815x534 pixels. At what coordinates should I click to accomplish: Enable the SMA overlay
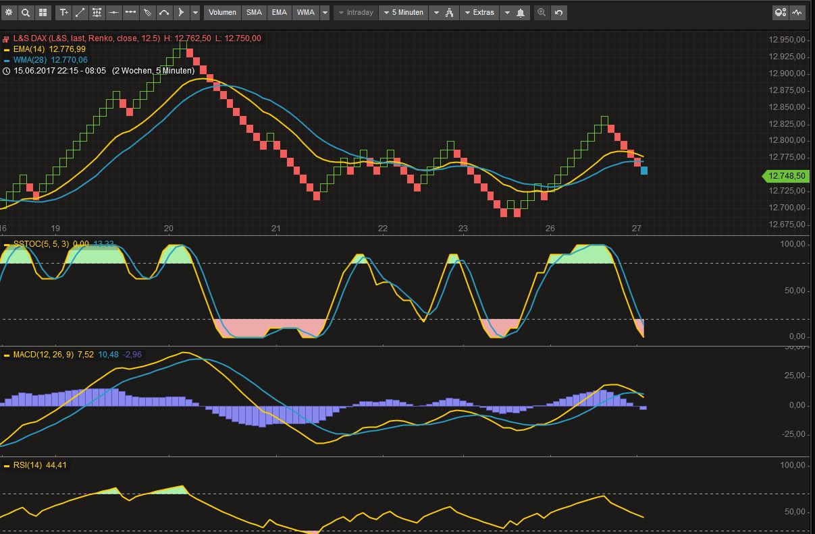[x=254, y=12]
